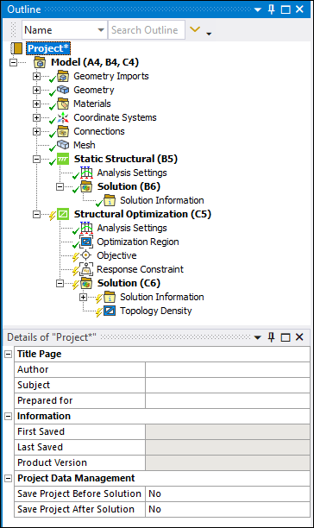Click the Model (A4, B4, C4) icon
The image size is (314, 528).
pyautogui.click(x=40, y=62)
